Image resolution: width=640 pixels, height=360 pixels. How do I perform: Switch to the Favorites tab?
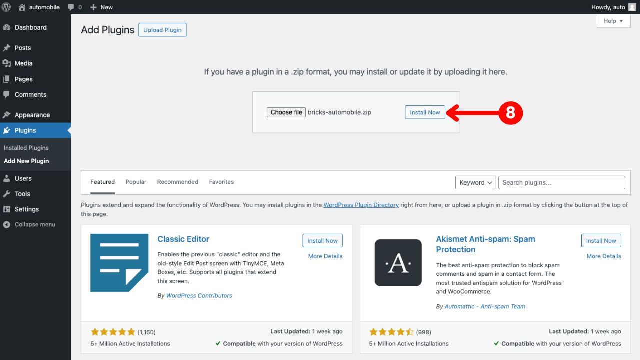(221, 182)
